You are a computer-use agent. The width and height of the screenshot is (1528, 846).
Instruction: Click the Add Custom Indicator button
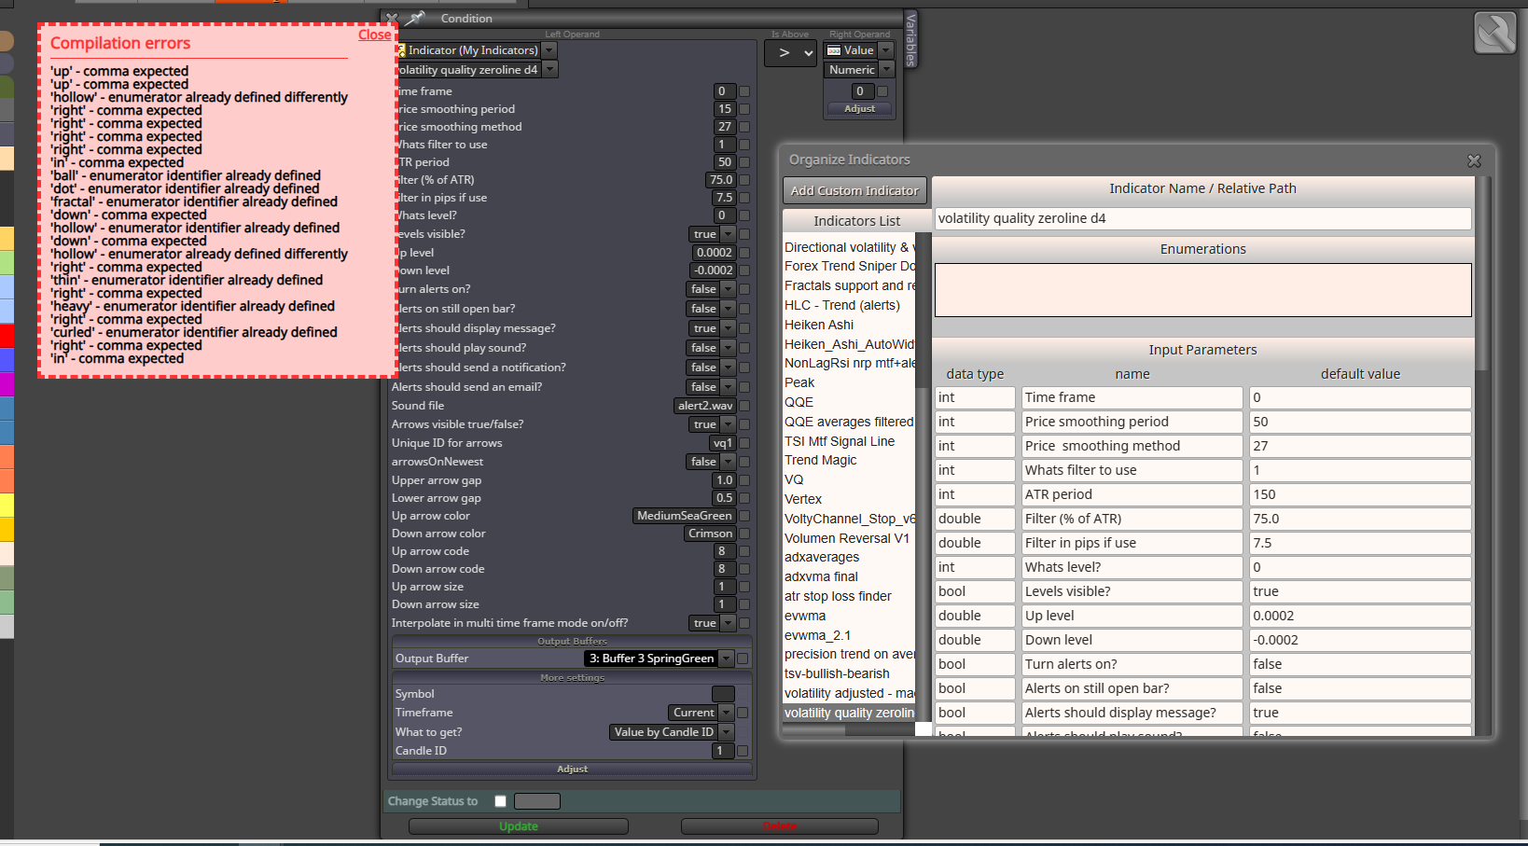[854, 190]
